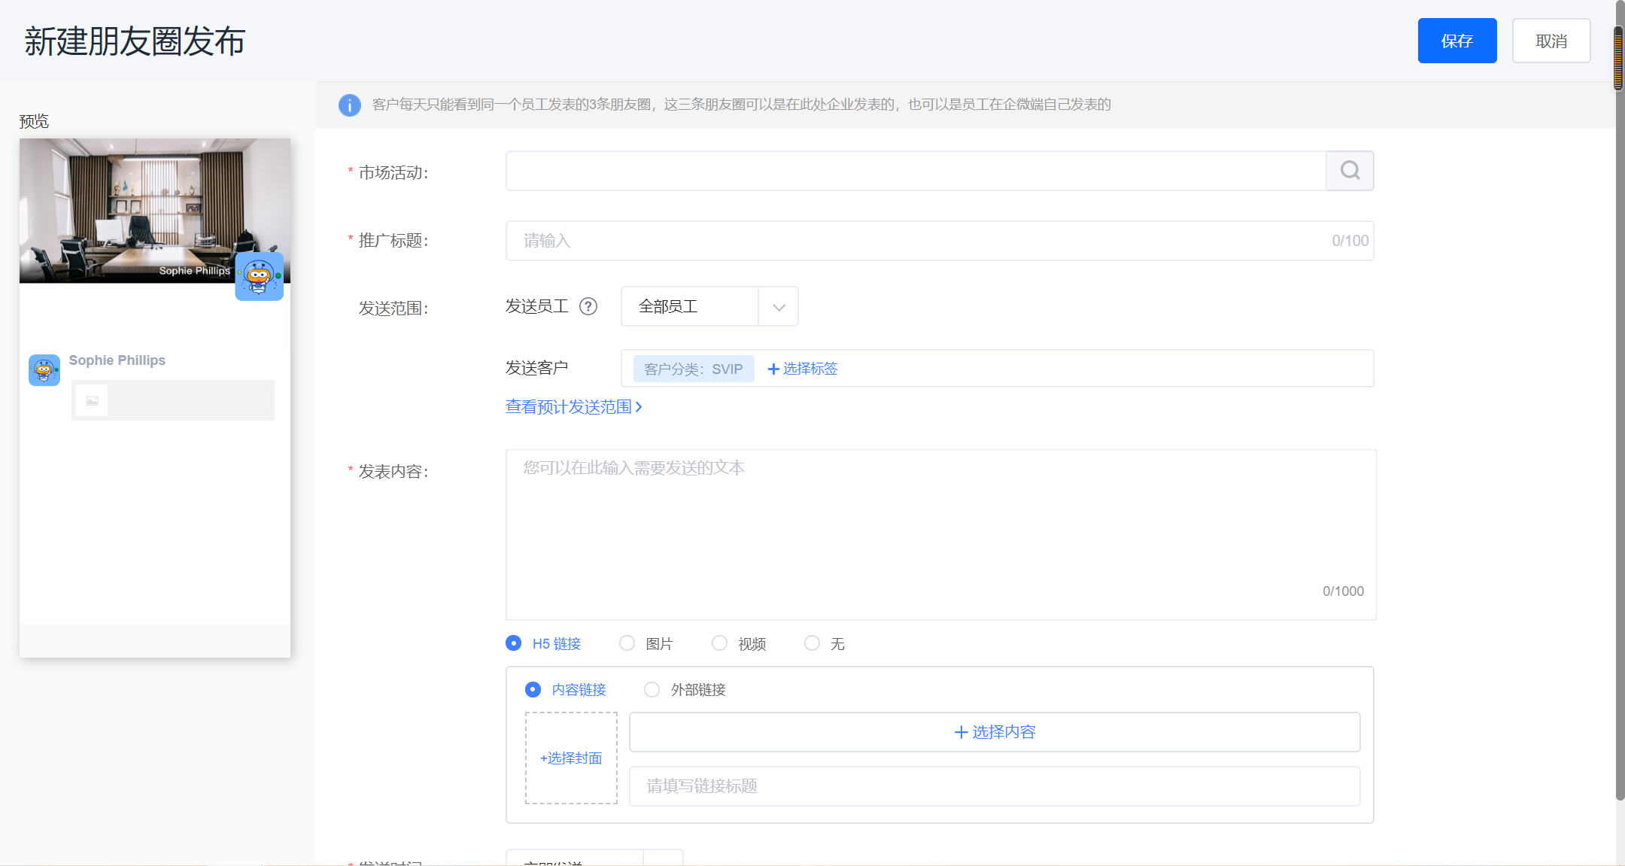The image size is (1625, 866).
Task: Focus the 推广标题 input field
Action: [940, 241]
